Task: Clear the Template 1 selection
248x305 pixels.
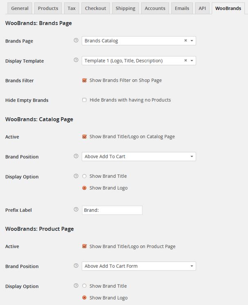Action: pyautogui.click(x=185, y=61)
